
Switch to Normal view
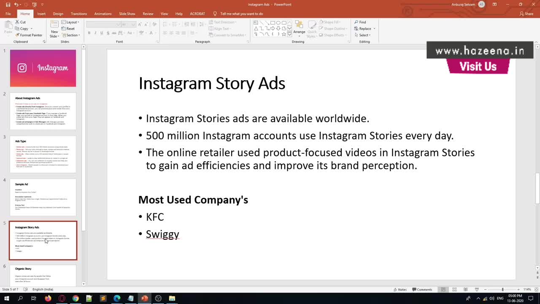tap(443, 290)
